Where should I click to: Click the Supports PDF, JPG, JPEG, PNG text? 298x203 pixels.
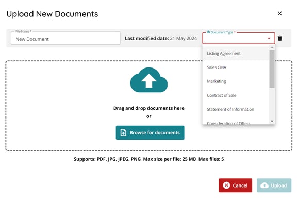point(107,159)
